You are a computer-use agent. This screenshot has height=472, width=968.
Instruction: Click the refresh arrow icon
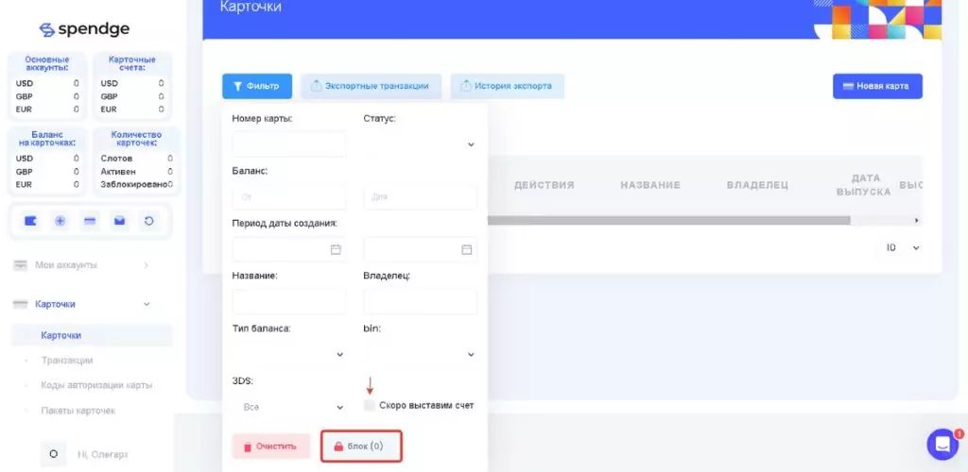[x=148, y=221]
